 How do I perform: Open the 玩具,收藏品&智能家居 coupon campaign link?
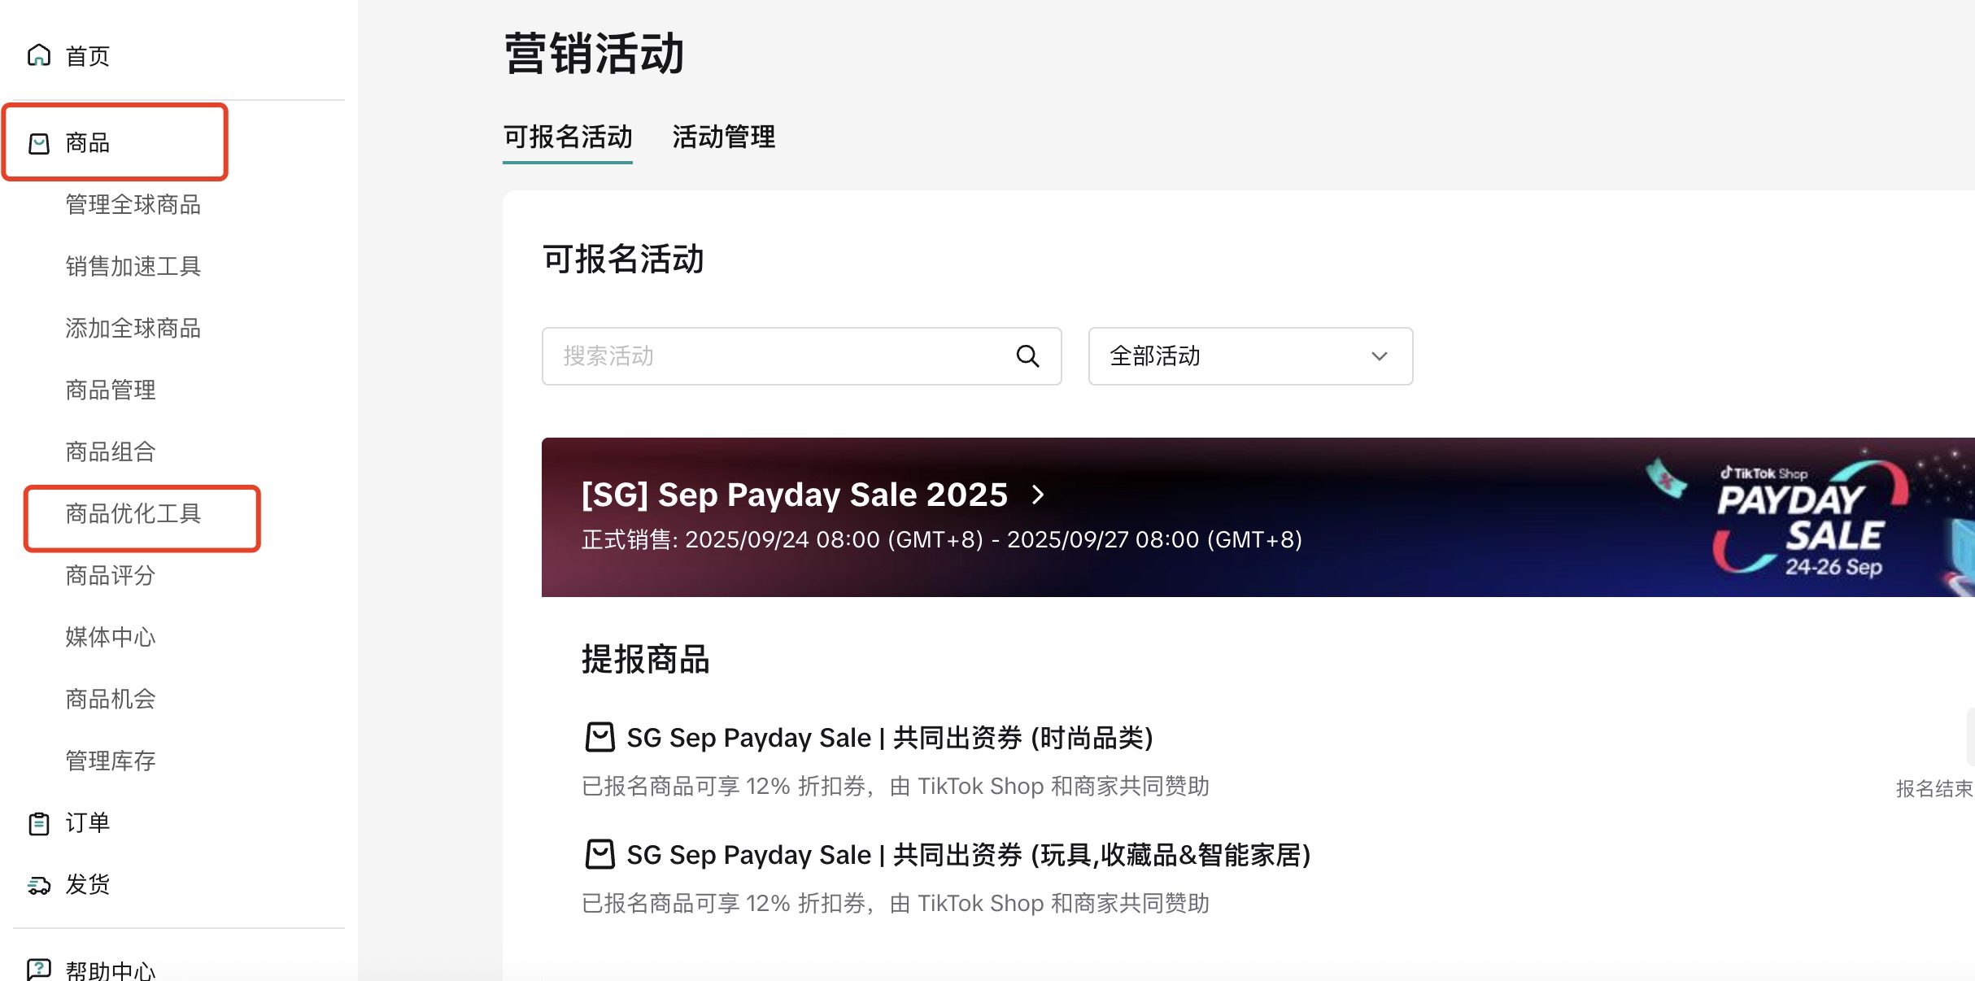tap(968, 855)
